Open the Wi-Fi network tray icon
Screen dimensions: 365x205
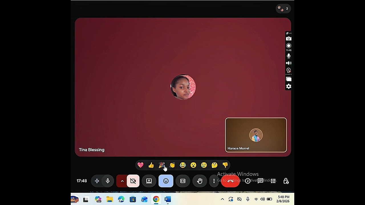click(256, 199)
